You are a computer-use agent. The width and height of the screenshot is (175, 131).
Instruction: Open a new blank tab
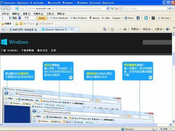click(77, 30)
